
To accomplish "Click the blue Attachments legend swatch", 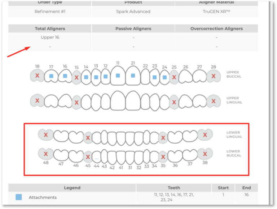I will [x=19, y=197].
